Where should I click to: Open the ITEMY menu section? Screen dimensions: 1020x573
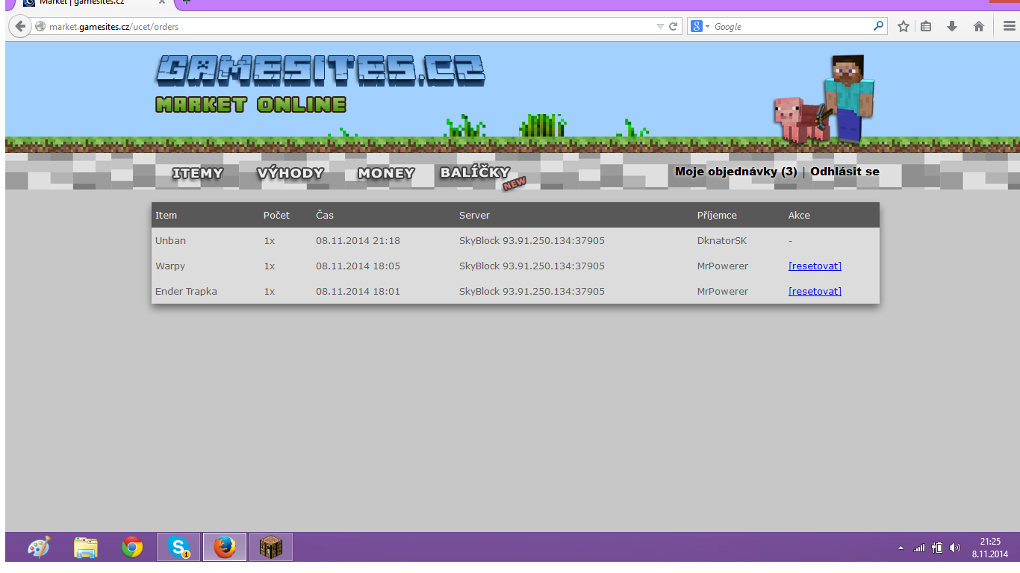(198, 173)
